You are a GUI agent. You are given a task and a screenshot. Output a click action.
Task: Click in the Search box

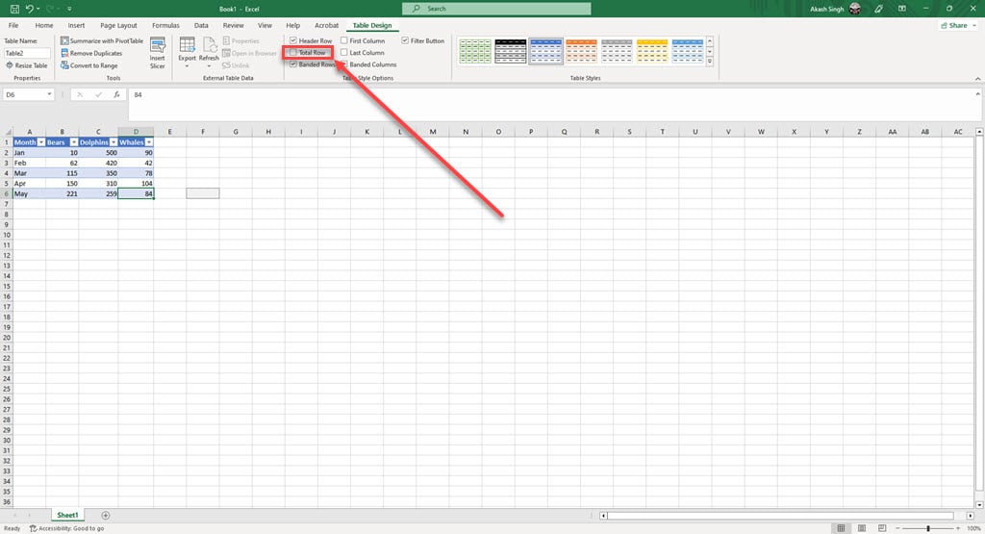[x=496, y=9]
